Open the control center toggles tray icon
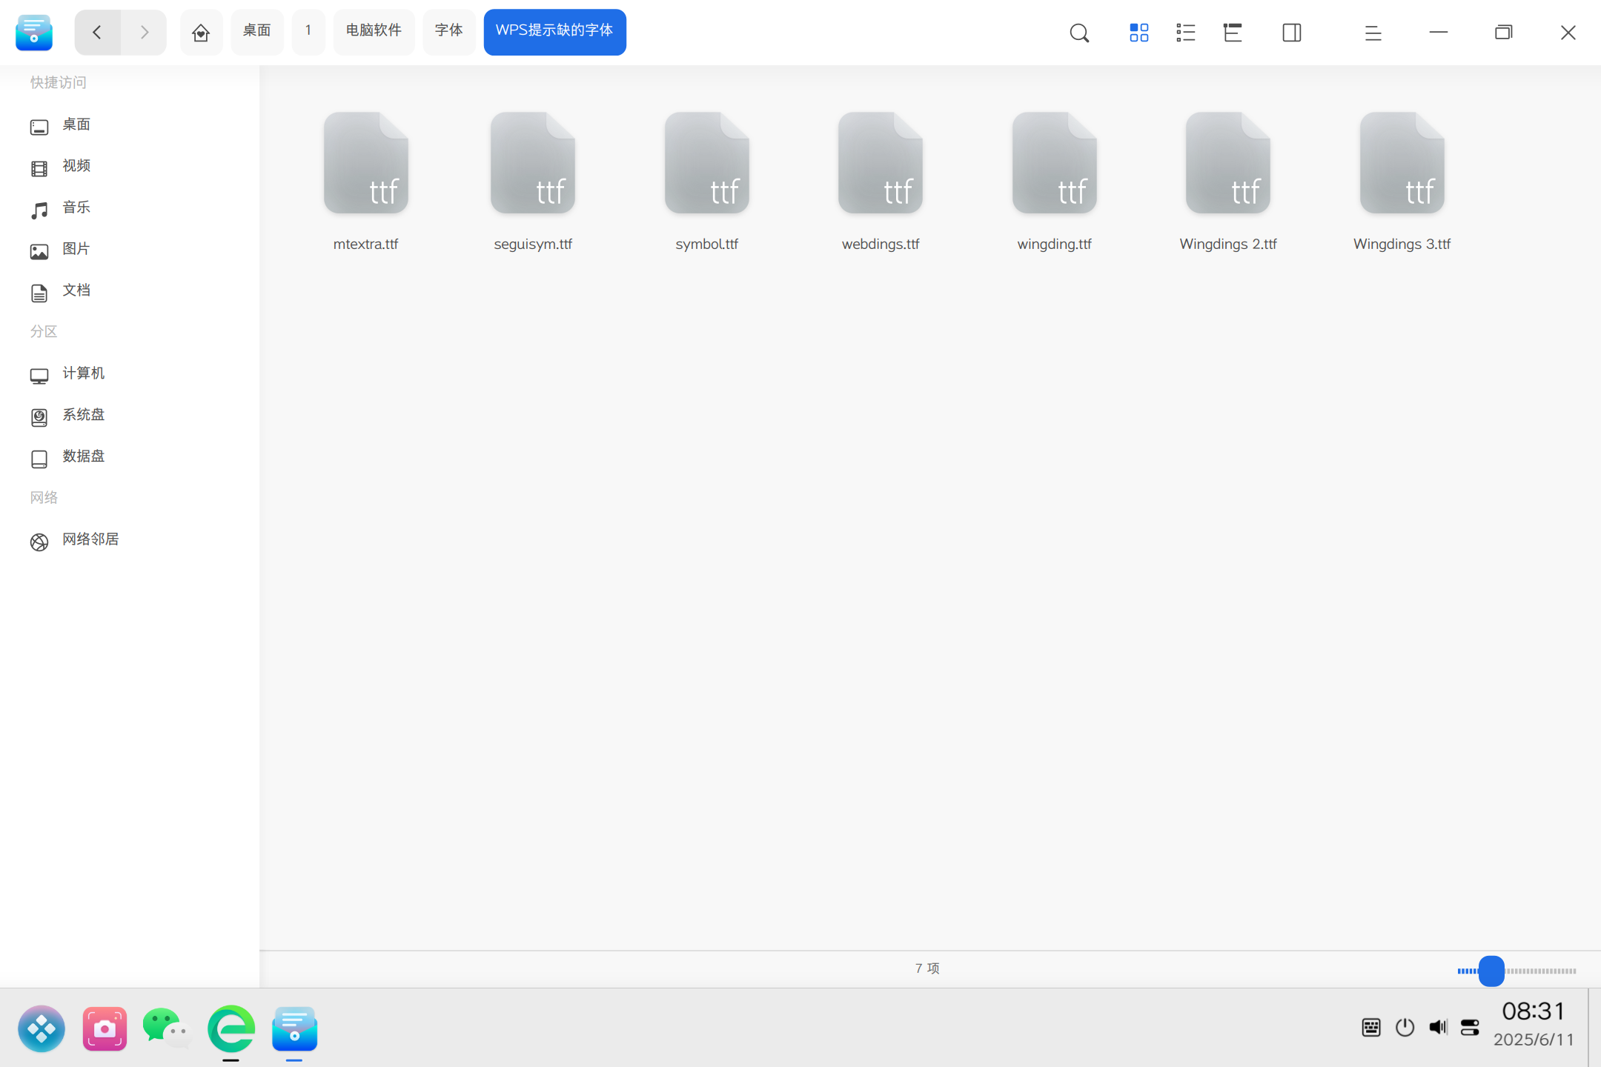This screenshot has width=1601, height=1067. point(1470,1028)
